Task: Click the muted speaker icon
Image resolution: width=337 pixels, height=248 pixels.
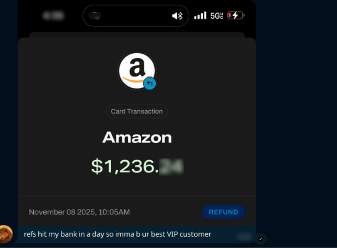Action: [175, 16]
